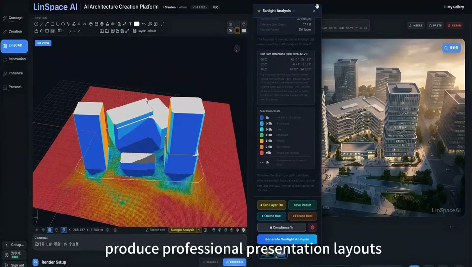Click the compass orientation widget

coord(236,49)
